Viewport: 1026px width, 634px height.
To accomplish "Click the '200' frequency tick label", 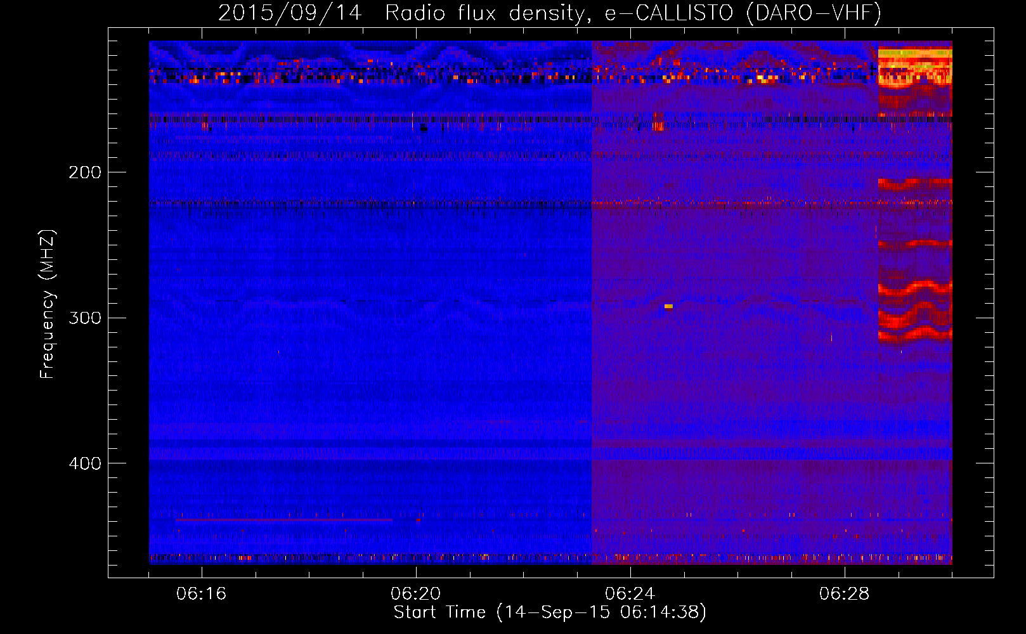I will click(x=85, y=172).
